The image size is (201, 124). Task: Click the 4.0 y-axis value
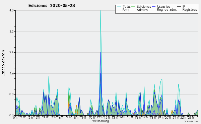(11, 10)
